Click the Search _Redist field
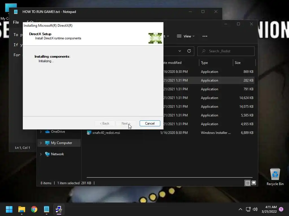The image size is (289, 216). (x=226, y=51)
